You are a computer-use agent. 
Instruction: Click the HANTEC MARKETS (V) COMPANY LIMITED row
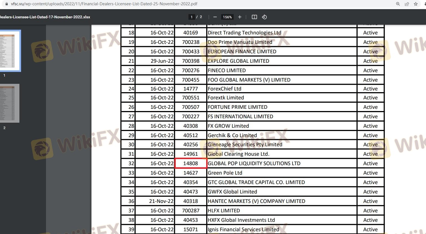[256, 201]
